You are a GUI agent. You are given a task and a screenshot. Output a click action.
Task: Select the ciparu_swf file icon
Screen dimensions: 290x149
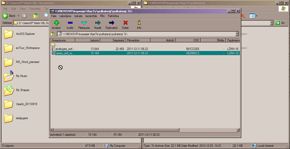53,53
